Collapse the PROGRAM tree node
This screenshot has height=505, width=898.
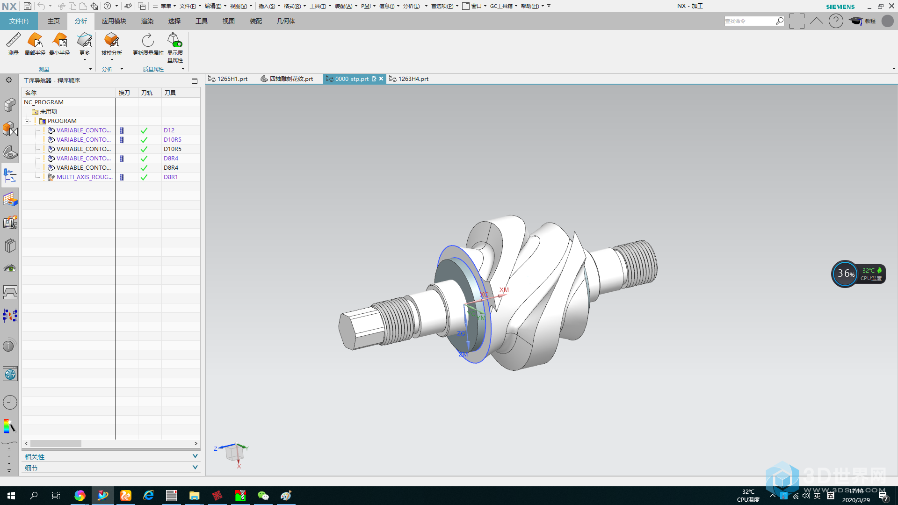(27, 121)
